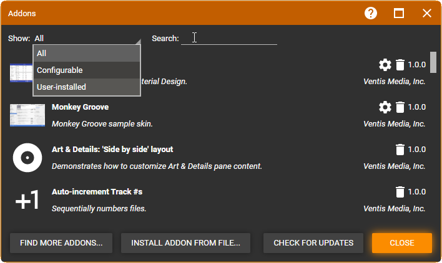Select the Monkey Groove skin thumbnail

pos(27,115)
